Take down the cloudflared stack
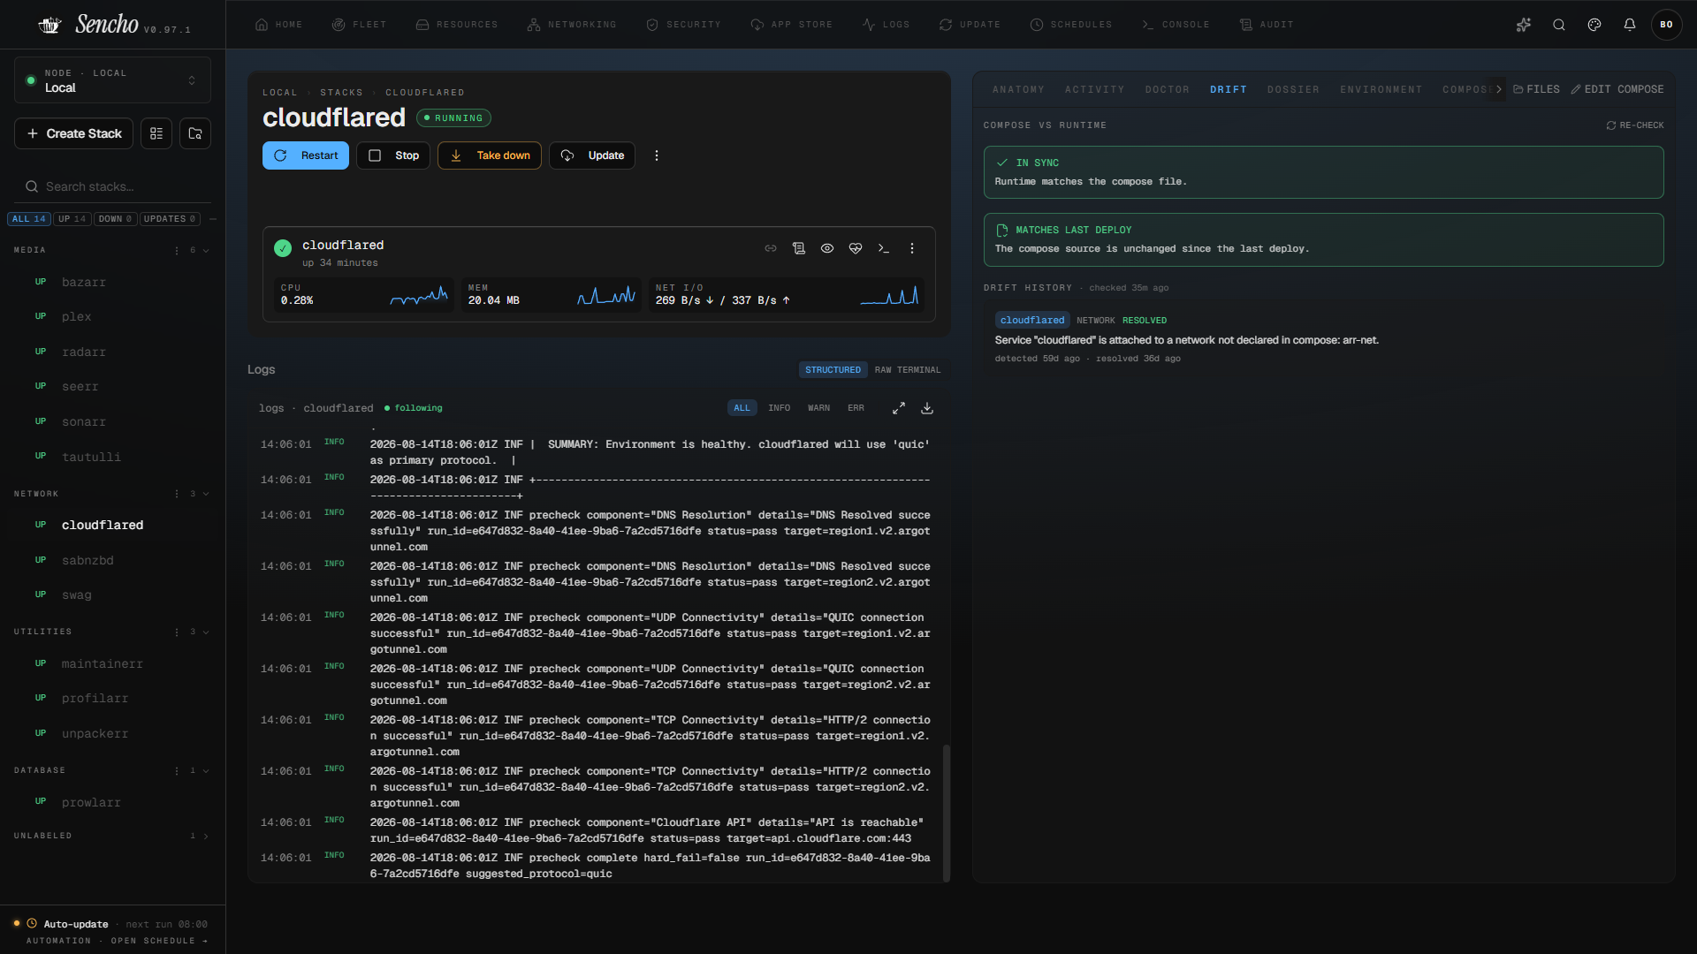1697x954 pixels. click(490, 155)
